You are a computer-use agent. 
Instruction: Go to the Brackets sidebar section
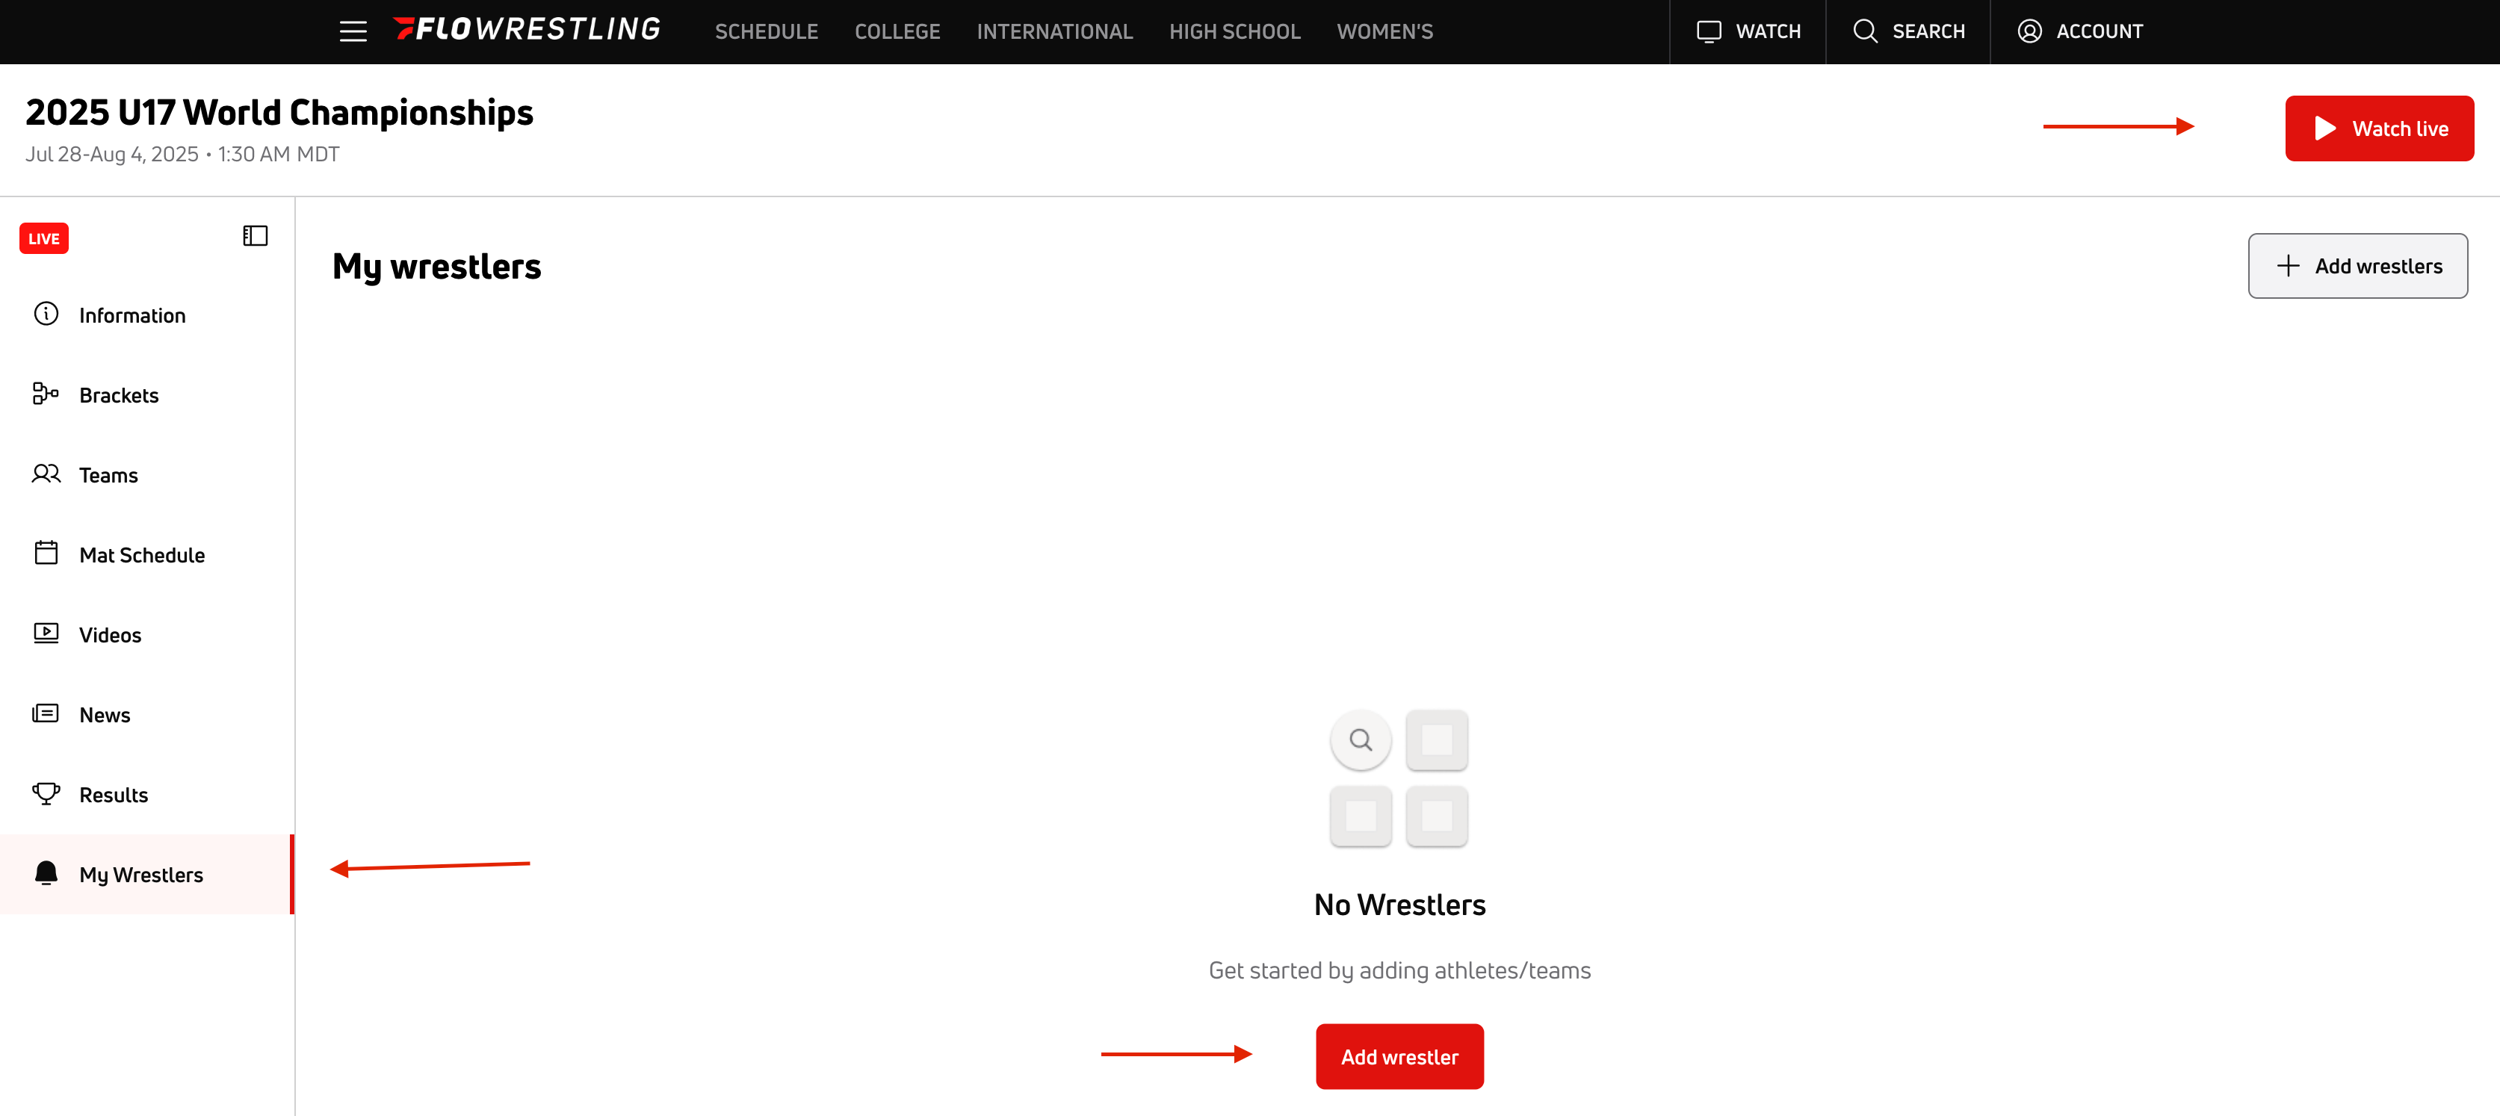coord(146,395)
